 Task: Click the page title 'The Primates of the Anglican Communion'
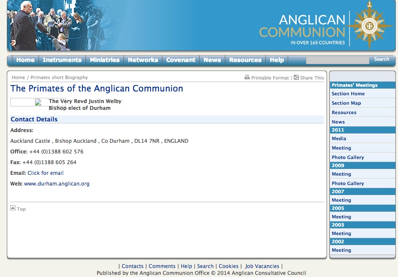click(x=97, y=88)
